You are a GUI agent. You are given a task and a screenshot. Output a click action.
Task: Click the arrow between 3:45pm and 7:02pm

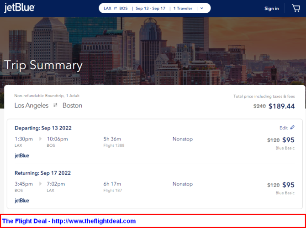coord(40,184)
